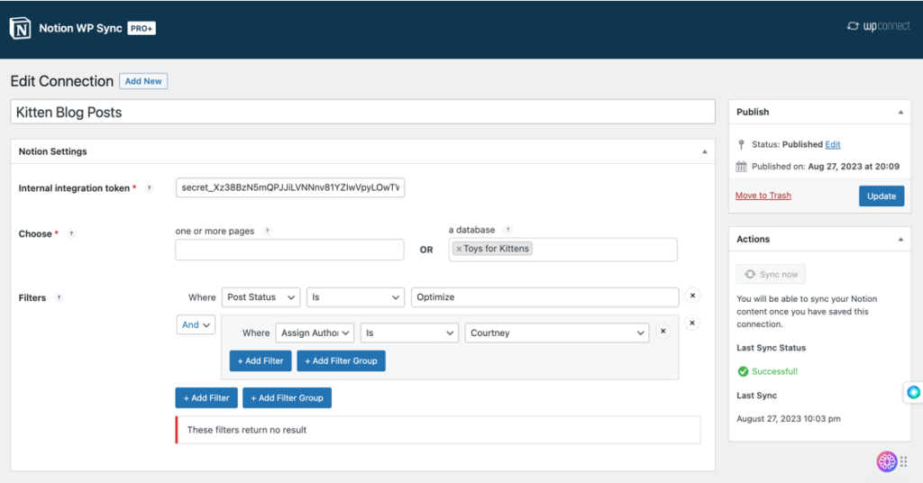Open the Post Status field dropdown
Viewport: 923px width, 483px height.
pos(261,297)
